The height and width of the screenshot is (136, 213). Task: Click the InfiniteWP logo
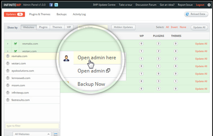click(x=12, y=5)
